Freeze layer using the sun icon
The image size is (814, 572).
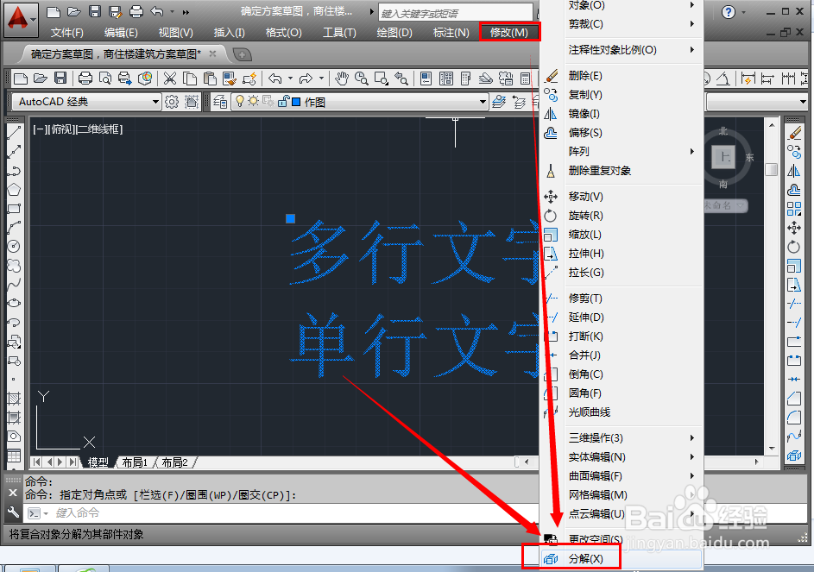click(251, 101)
